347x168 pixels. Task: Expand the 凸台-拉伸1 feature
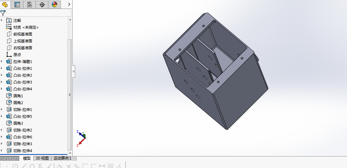click(2, 68)
